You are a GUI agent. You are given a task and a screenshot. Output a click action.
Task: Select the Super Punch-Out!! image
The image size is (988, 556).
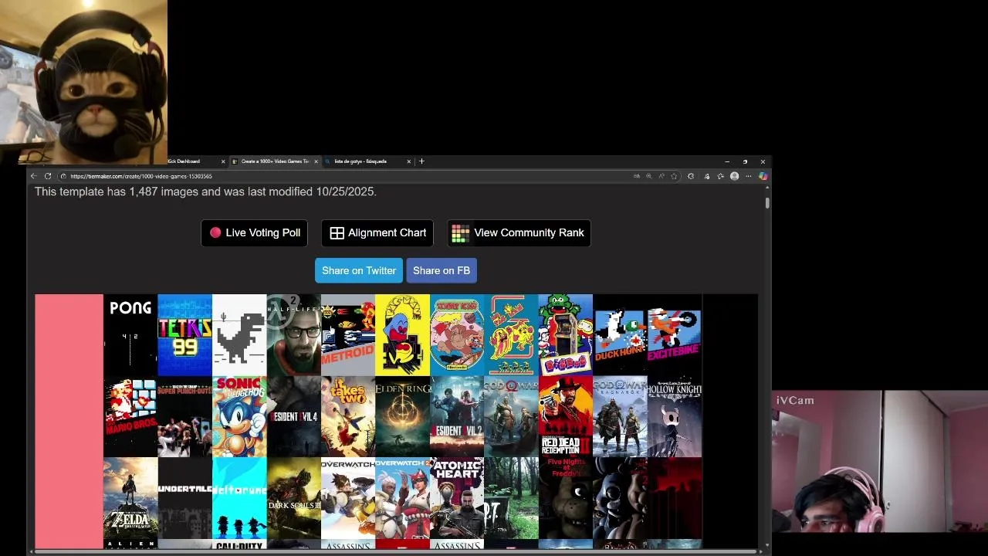pos(184,416)
